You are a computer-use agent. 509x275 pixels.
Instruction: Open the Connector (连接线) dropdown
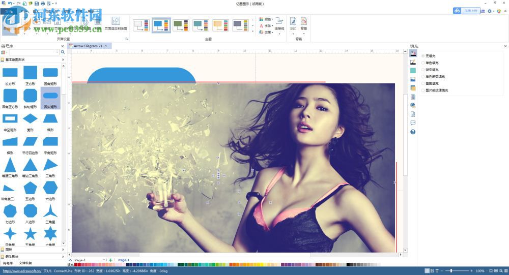279,24
